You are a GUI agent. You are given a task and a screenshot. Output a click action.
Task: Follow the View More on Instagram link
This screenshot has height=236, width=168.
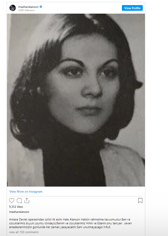[26, 191]
